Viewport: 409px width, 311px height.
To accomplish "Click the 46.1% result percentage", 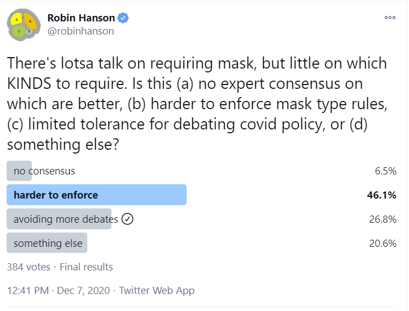I will [382, 195].
